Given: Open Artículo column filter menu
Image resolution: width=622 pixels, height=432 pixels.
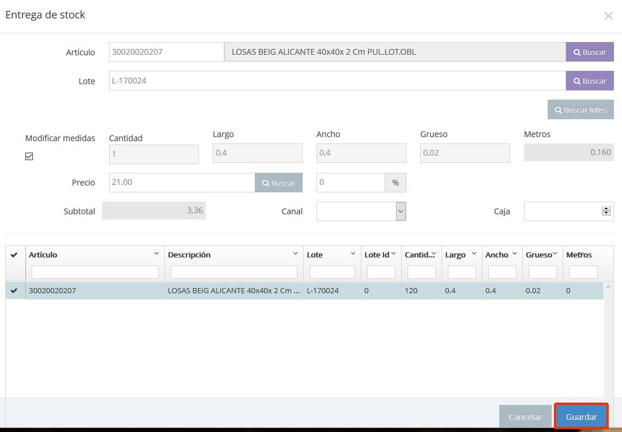Looking at the screenshot, I should [x=156, y=253].
